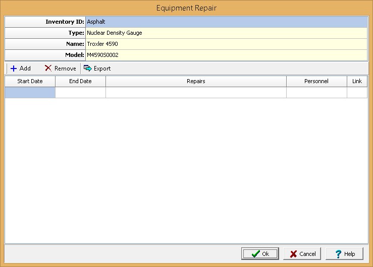
Task: Select the empty Personnel cell in first row
Action: (x=316, y=92)
